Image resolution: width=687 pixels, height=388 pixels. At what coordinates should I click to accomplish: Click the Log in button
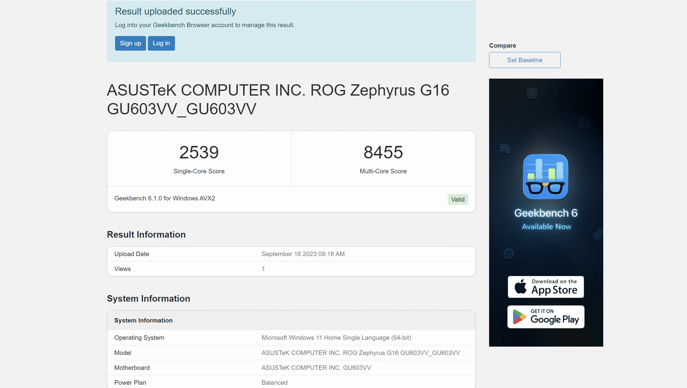pyautogui.click(x=161, y=43)
